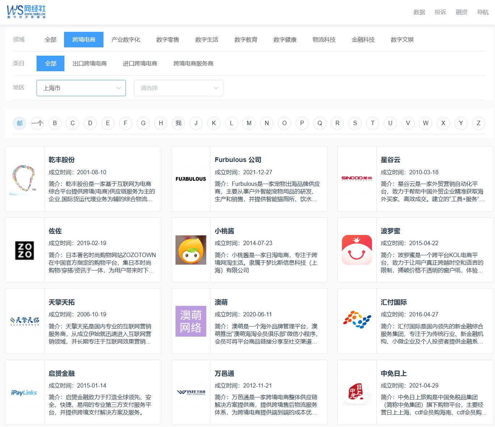Image resolution: width=495 pixels, height=427 pixels.
Task: Click the purple 澳萌网络 logo
Action: click(x=191, y=321)
